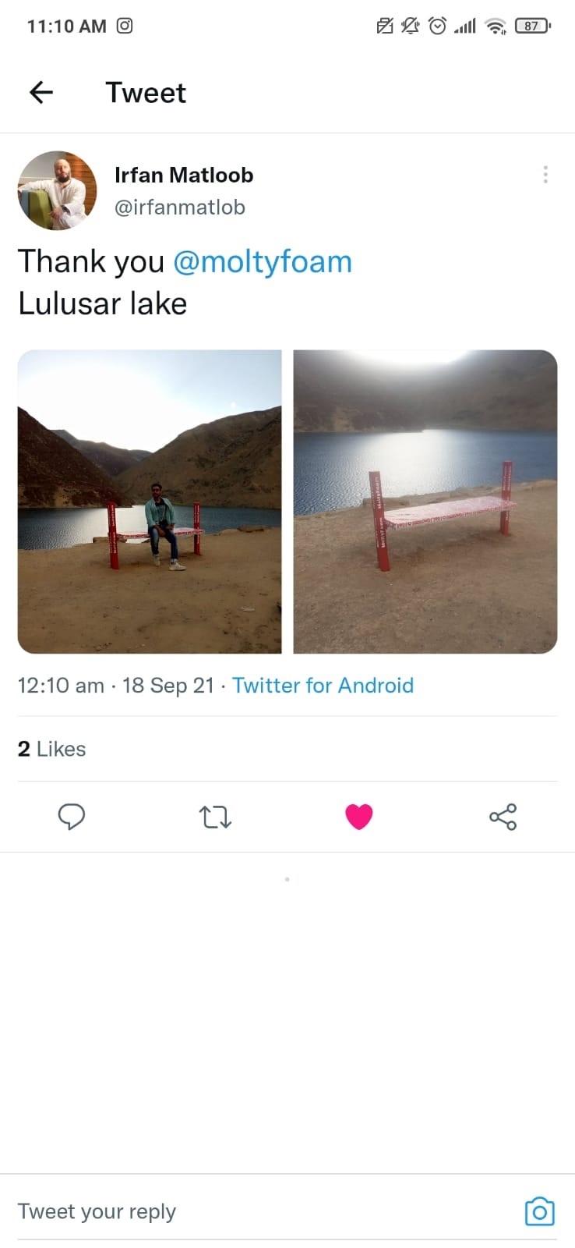This screenshot has width=575, height=1248.
Task: Open the three-dot tweet options menu
Action: coord(545,175)
